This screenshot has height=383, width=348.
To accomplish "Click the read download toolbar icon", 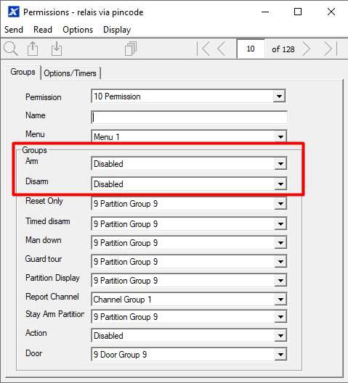I will click(x=57, y=49).
